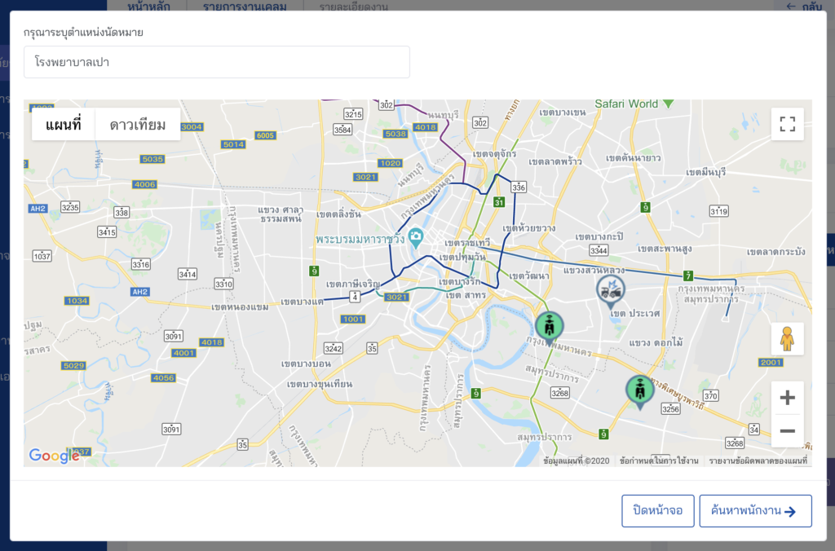Zoom out the map with minus button

pos(787,430)
